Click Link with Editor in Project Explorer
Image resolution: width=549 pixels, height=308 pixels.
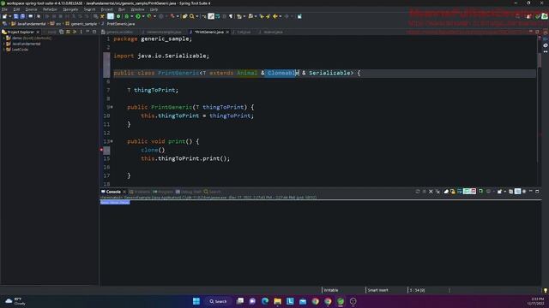tap(68, 32)
